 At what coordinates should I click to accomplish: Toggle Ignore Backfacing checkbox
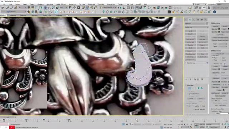point(187,94)
